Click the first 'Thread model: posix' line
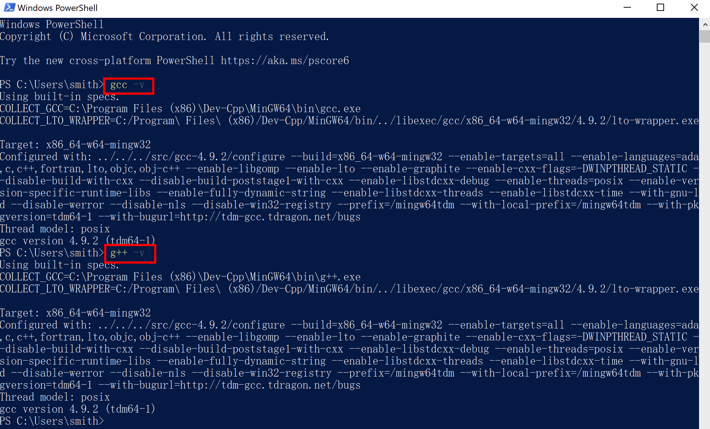 point(55,229)
